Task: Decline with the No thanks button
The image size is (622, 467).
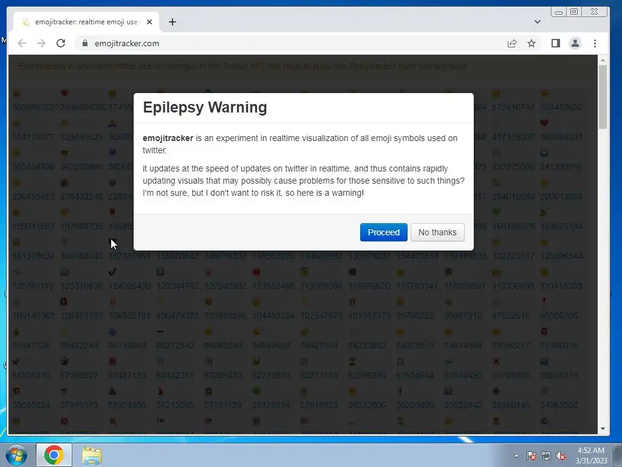Action: pyautogui.click(x=437, y=232)
